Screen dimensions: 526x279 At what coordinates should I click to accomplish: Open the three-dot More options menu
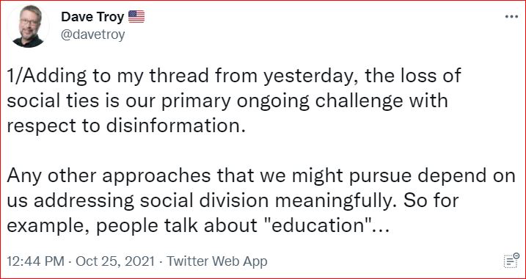pos(511,17)
